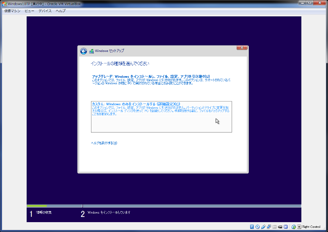This screenshot has height=232, width=328.
Task: Click step 1 情報の収集 label
Action: [x=44, y=212]
